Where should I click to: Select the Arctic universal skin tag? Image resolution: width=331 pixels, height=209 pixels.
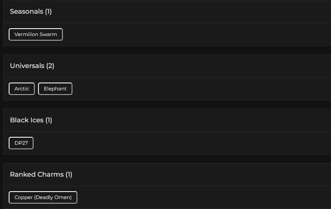coord(22,89)
